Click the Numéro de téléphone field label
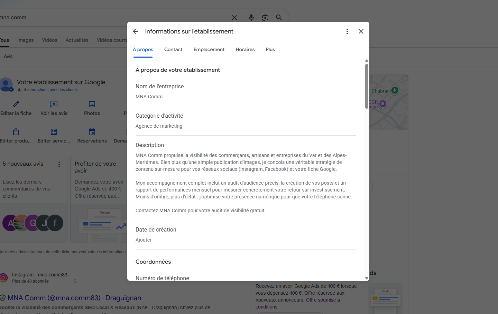The width and height of the screenshot is (498, 314). click(x=162, y=278)
